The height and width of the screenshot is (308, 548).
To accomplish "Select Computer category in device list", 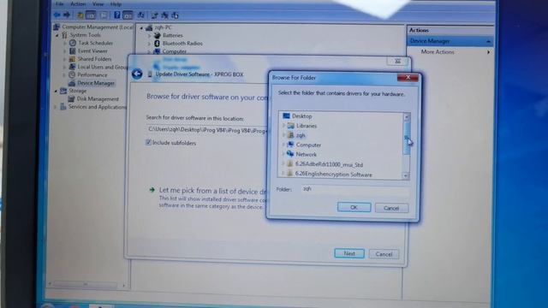I will [x=174, y=51].
